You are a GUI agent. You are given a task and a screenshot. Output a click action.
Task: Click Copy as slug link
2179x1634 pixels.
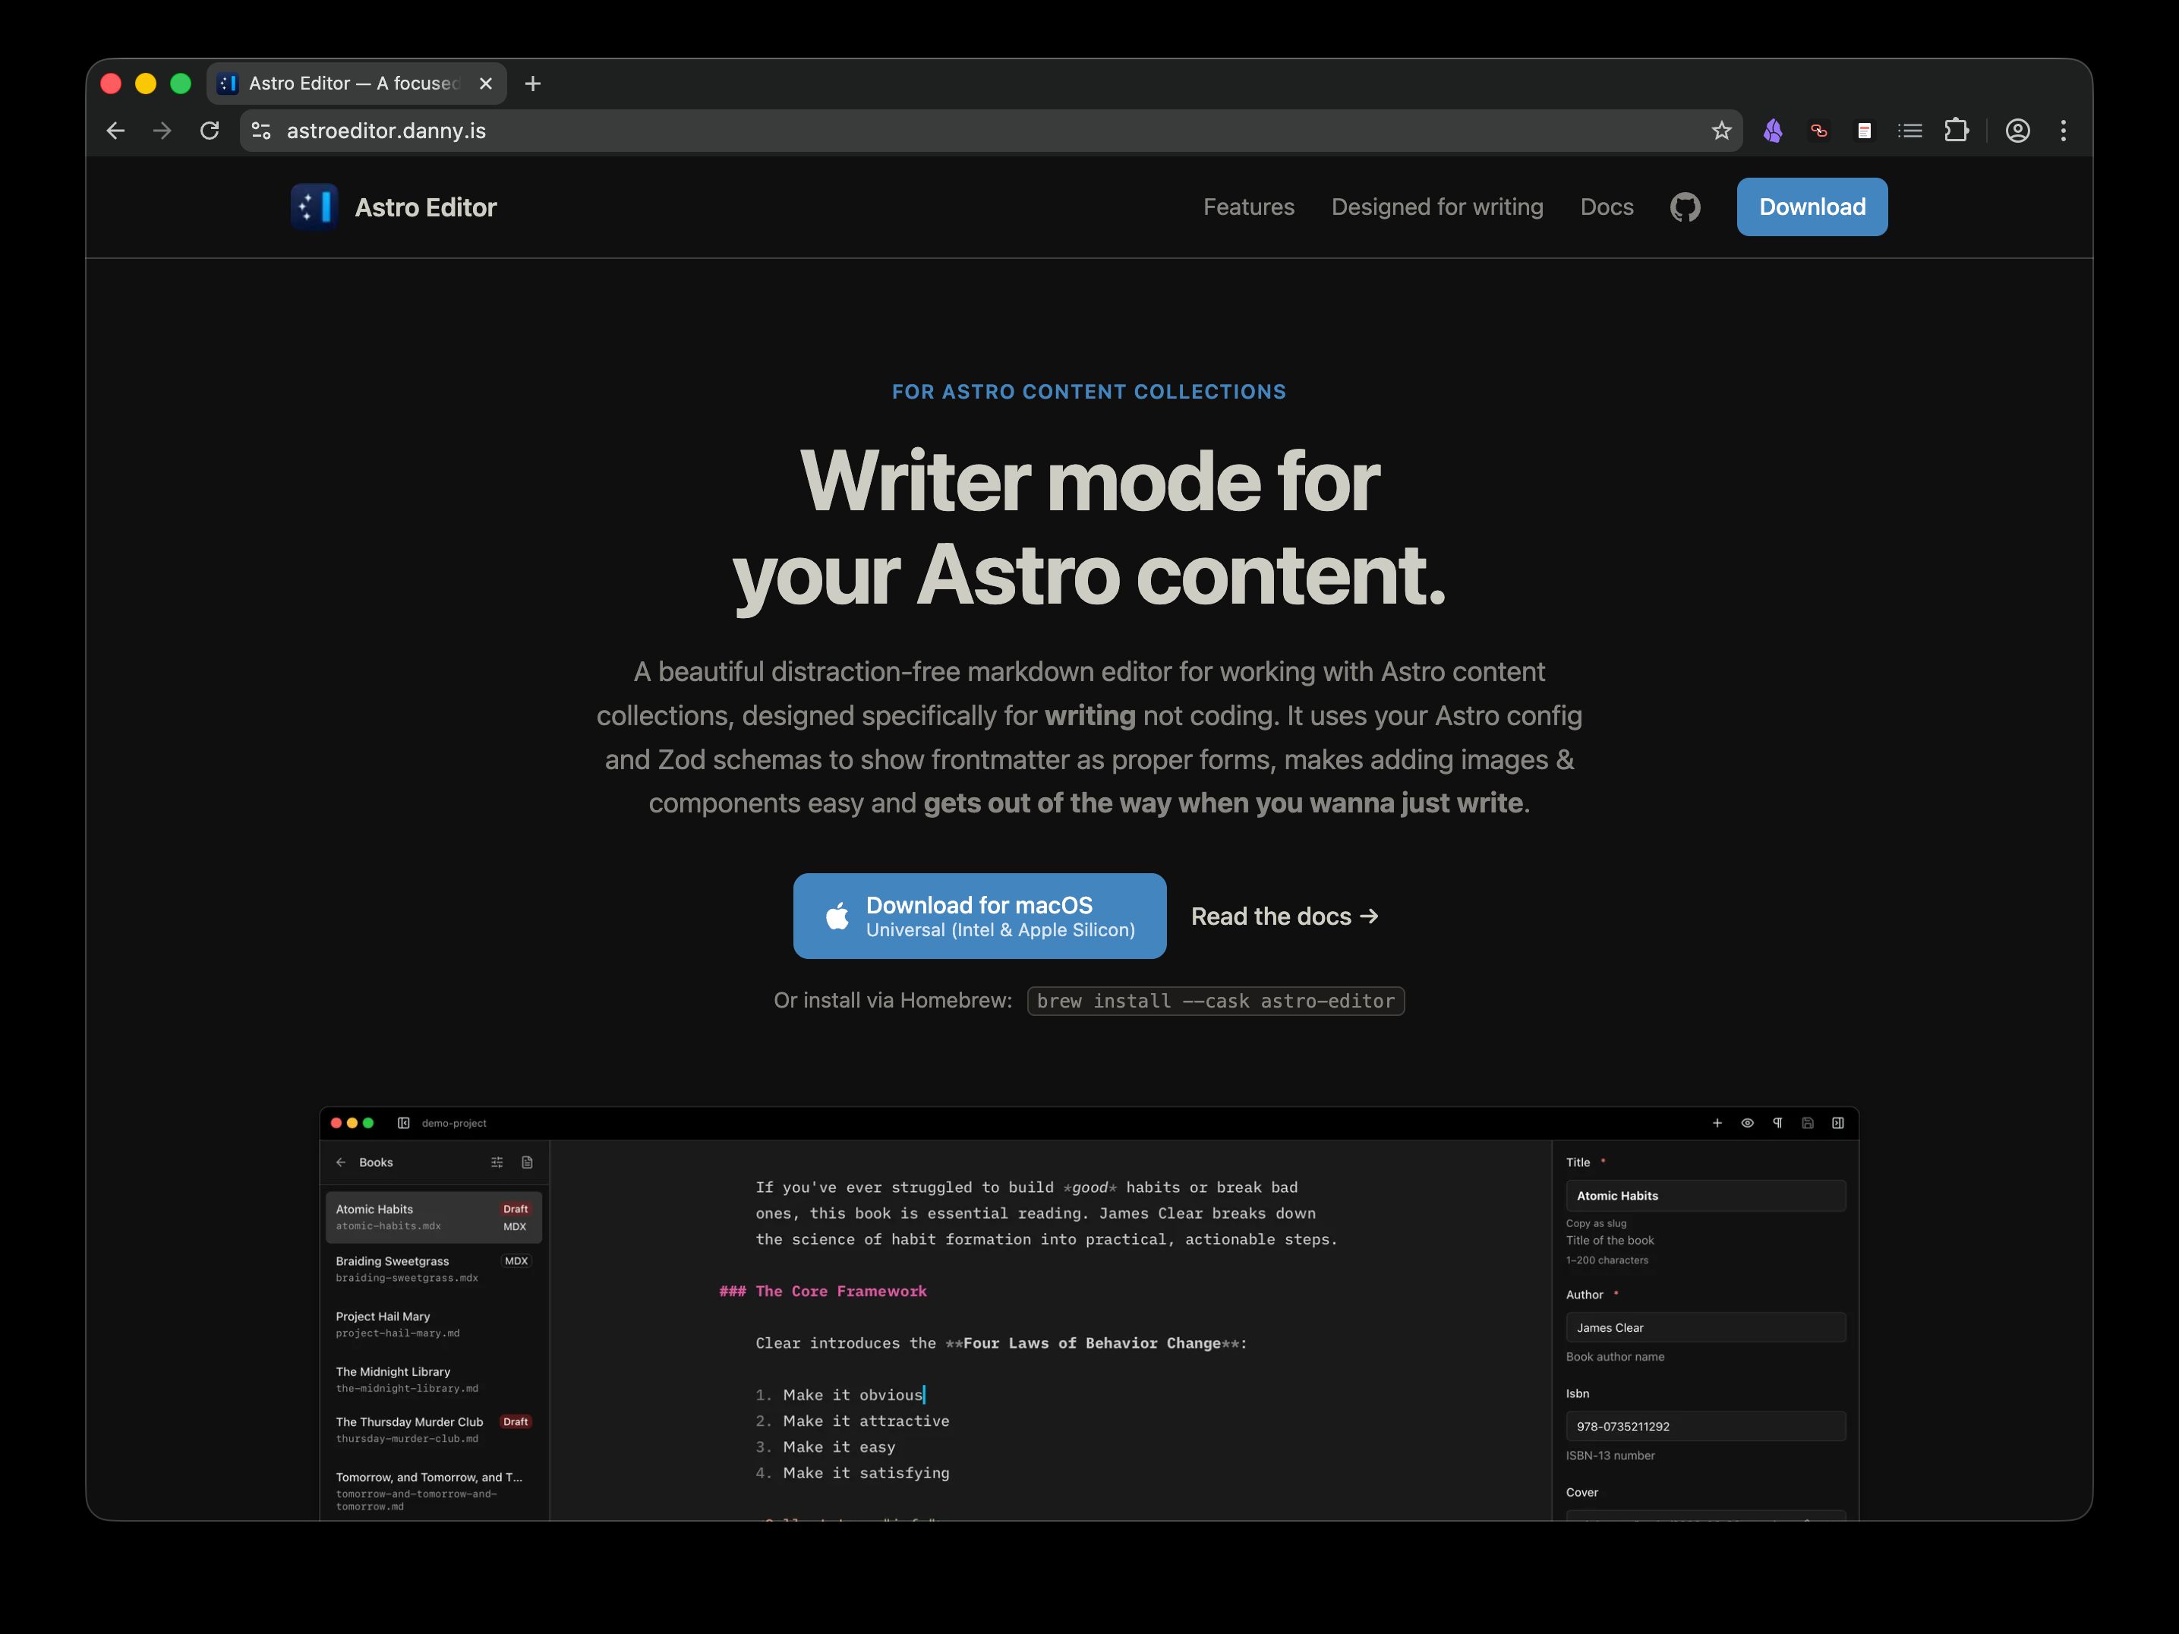pos(1597,1223)
